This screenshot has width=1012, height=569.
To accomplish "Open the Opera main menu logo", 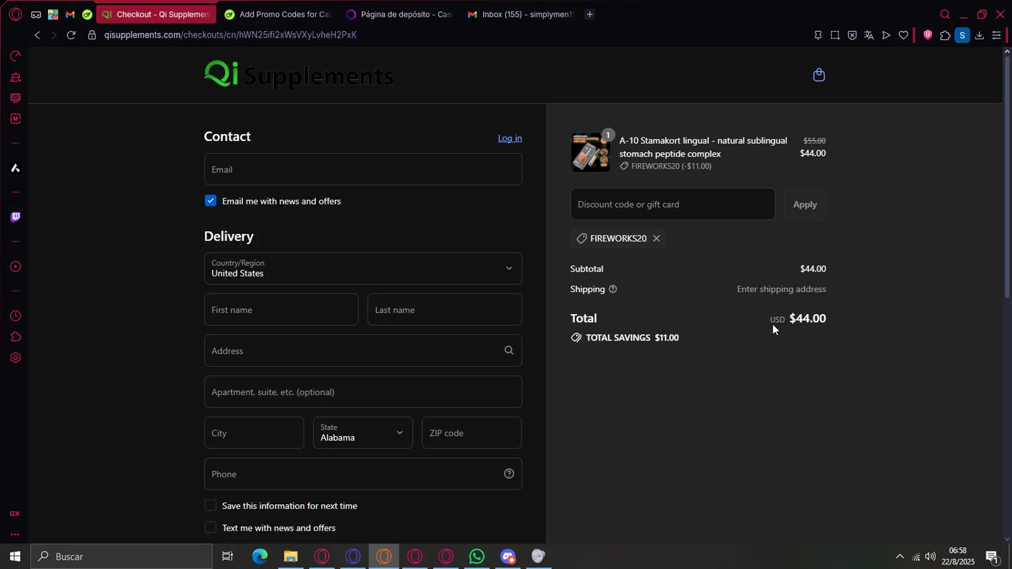I will coord(15,14).
